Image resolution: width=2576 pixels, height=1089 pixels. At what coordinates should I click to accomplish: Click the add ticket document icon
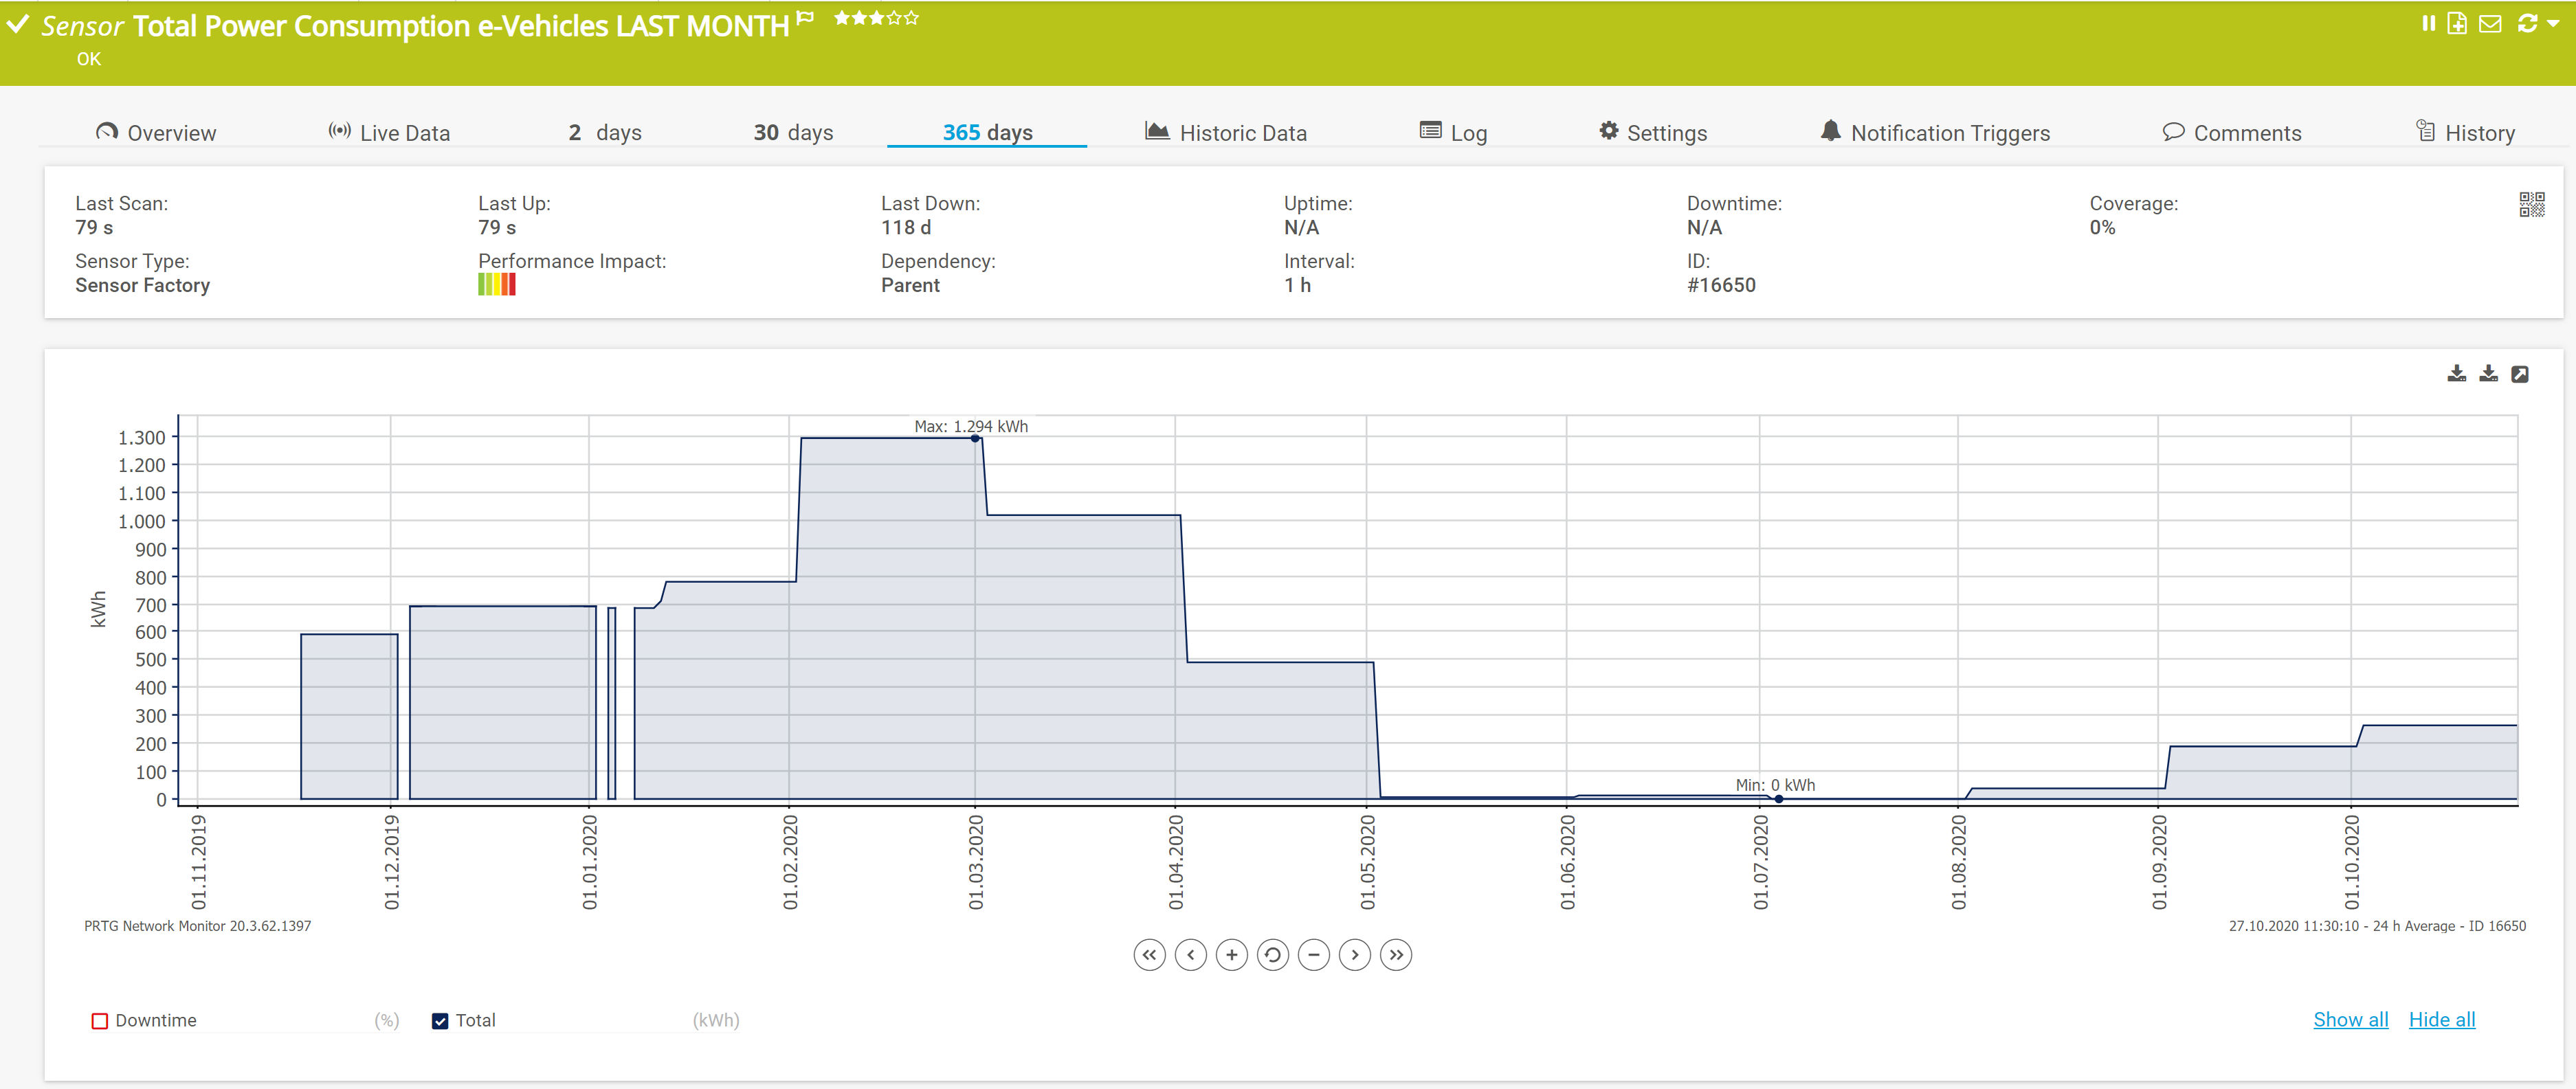tap(2457, 23)
